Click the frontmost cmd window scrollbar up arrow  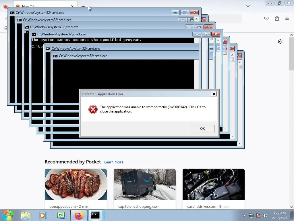[239, 62]
